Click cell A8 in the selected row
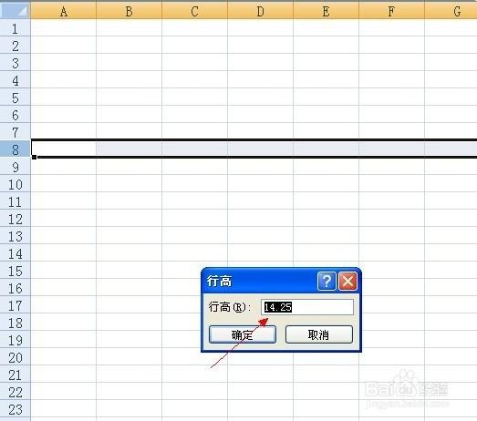Viewport: 477px width, 421px height. click(x=63, y=149)
